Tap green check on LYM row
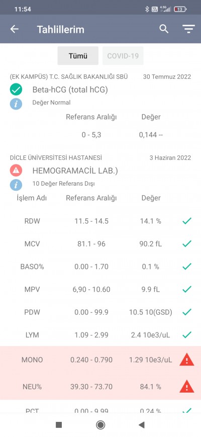201x437 pixels. (x=187, y=335)
